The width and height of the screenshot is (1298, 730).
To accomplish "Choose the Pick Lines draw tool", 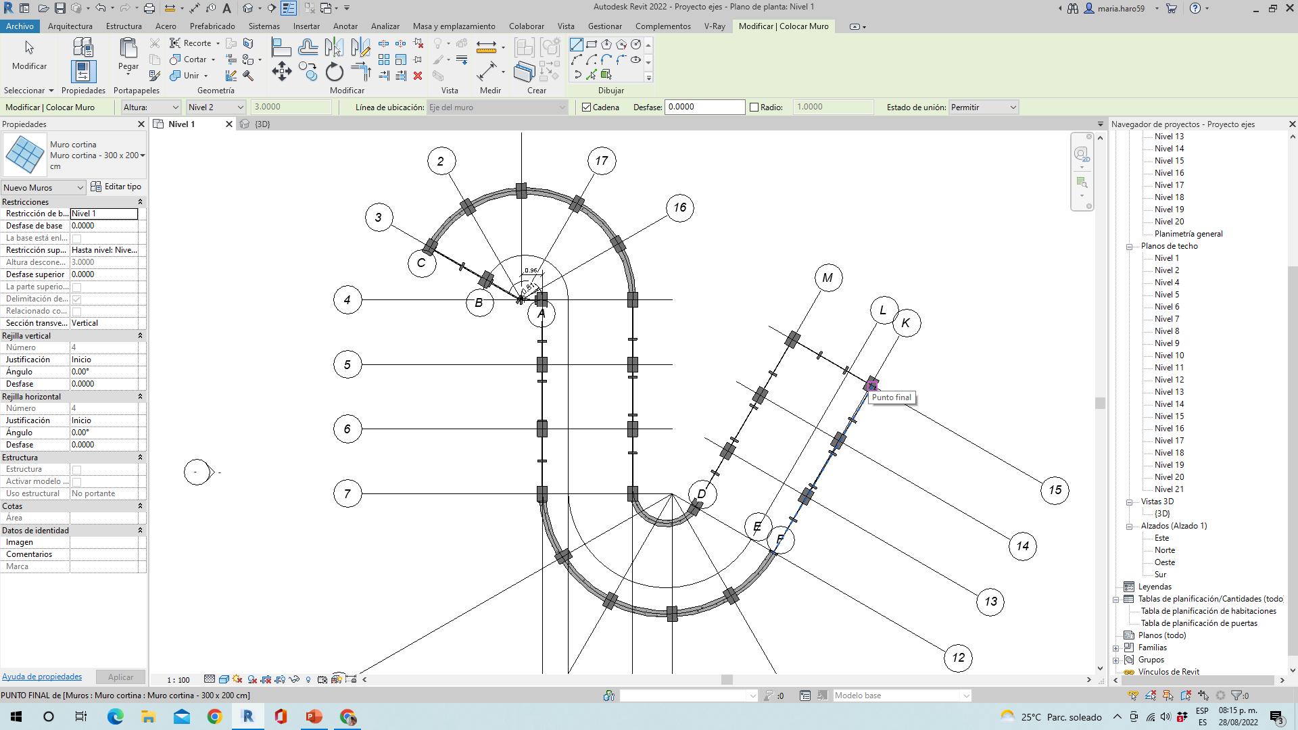I will coord(592,74).
